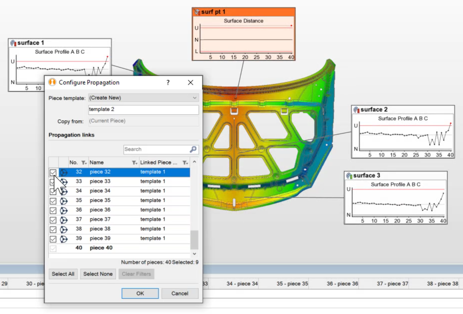The image size is (463, 314).
Task: Open the Linked Piece column filter
Action: (x=185, y=163)
